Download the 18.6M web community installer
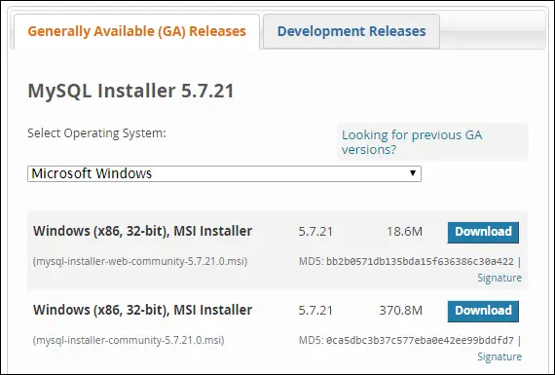Image resolution: width=555 pixels, height=375 pixels. tap(483, 232)
